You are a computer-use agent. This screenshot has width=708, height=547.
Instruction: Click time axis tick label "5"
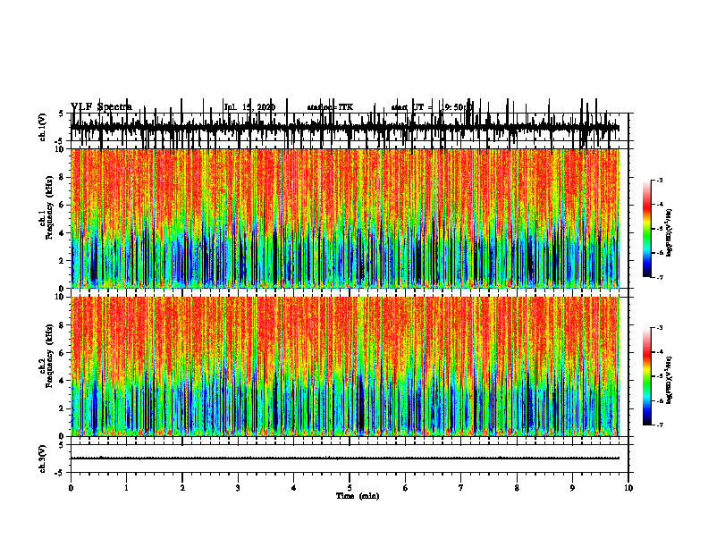point(350,488)
